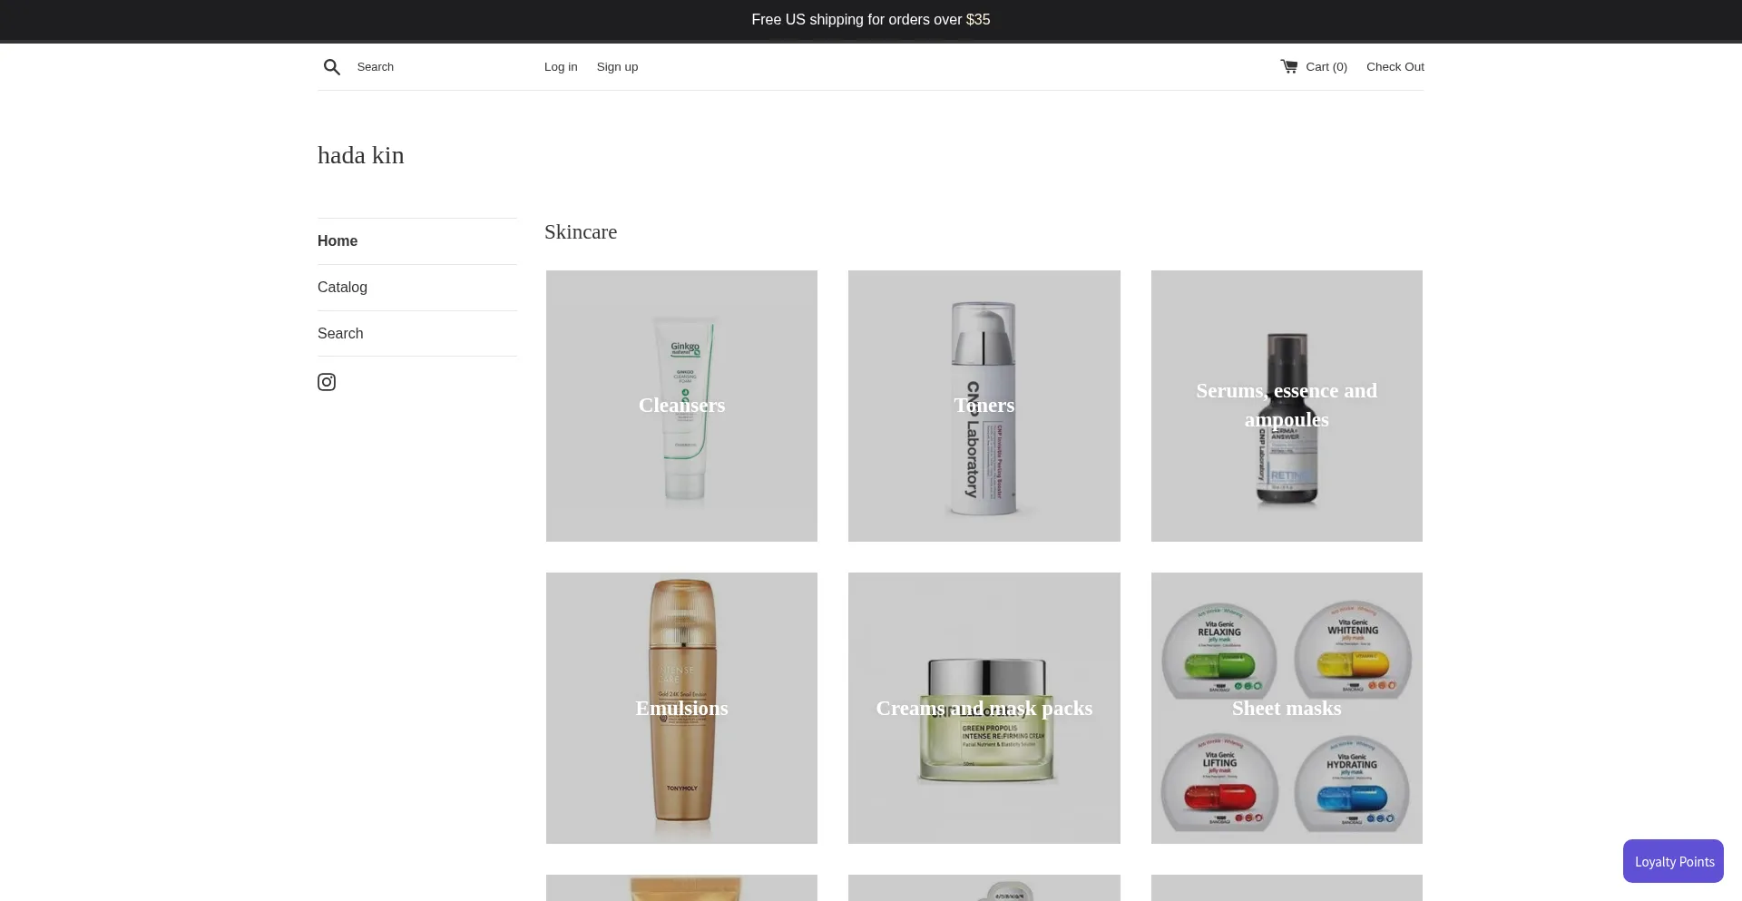Screen dimensions: 1742x901
Task: Click the Log in link
Action: [x=561, y=67]
